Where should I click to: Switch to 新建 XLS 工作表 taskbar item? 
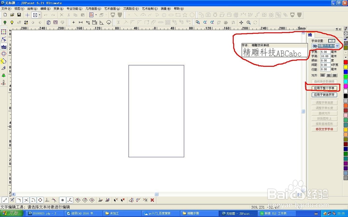point(276,214)
